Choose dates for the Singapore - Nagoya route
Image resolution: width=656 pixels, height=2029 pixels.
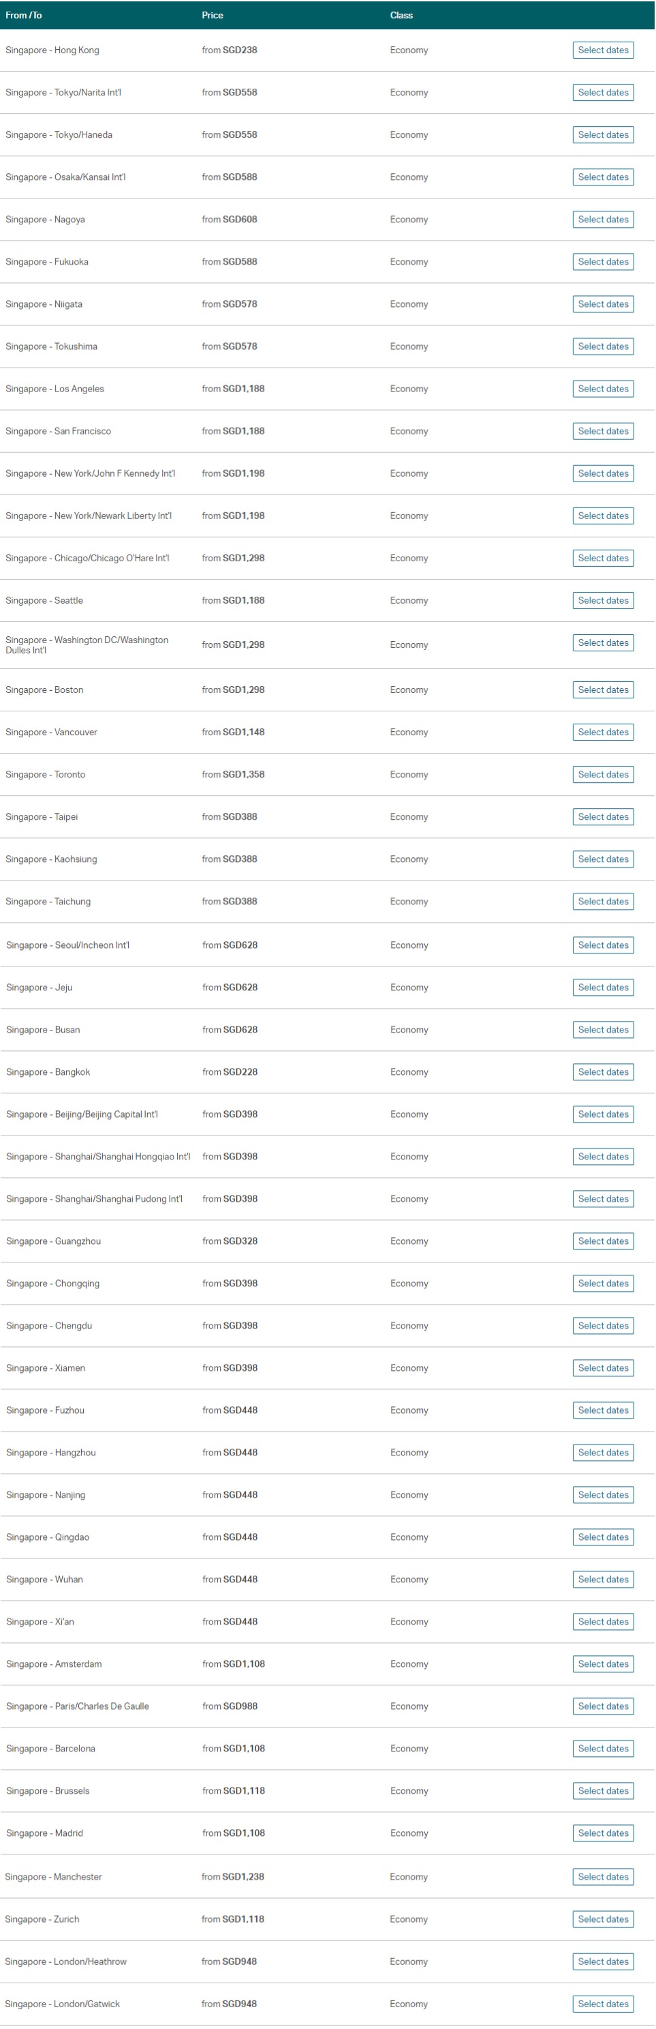point(602,220)
